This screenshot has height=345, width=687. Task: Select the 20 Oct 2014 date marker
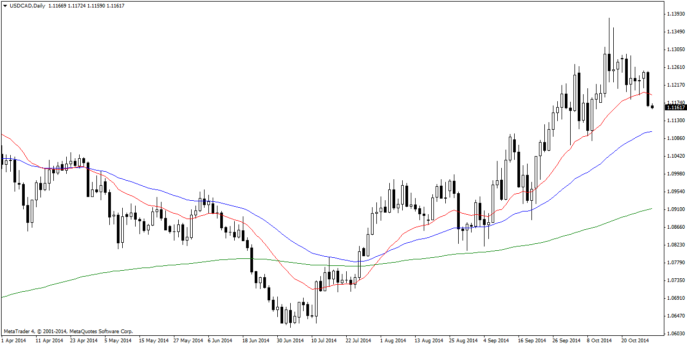click(634, 340)
